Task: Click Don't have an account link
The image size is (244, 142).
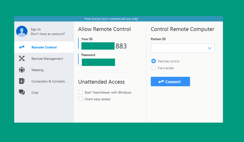Action: point(48,34)
